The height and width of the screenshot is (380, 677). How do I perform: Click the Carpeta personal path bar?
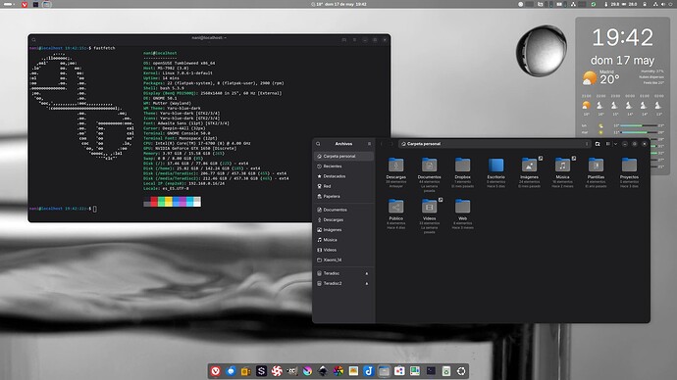(495, 144)
